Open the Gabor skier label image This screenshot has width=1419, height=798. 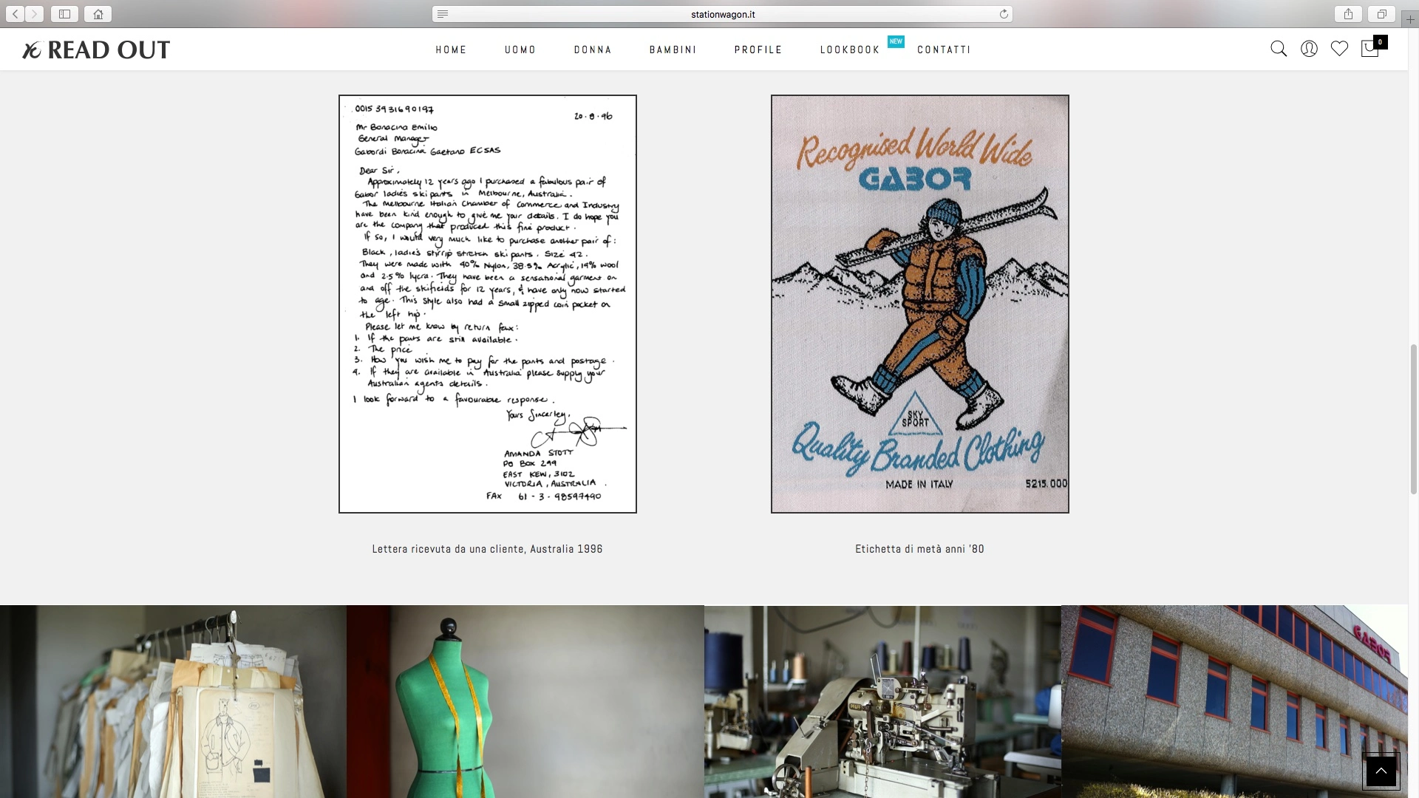(920, 304)
